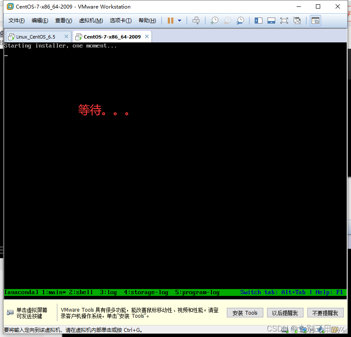The image size is (351, 337).
Task: Click the 安装 Tools button
Action: click(245, 313)
